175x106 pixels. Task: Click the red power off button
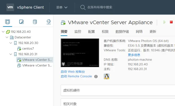tap(171, 22)
